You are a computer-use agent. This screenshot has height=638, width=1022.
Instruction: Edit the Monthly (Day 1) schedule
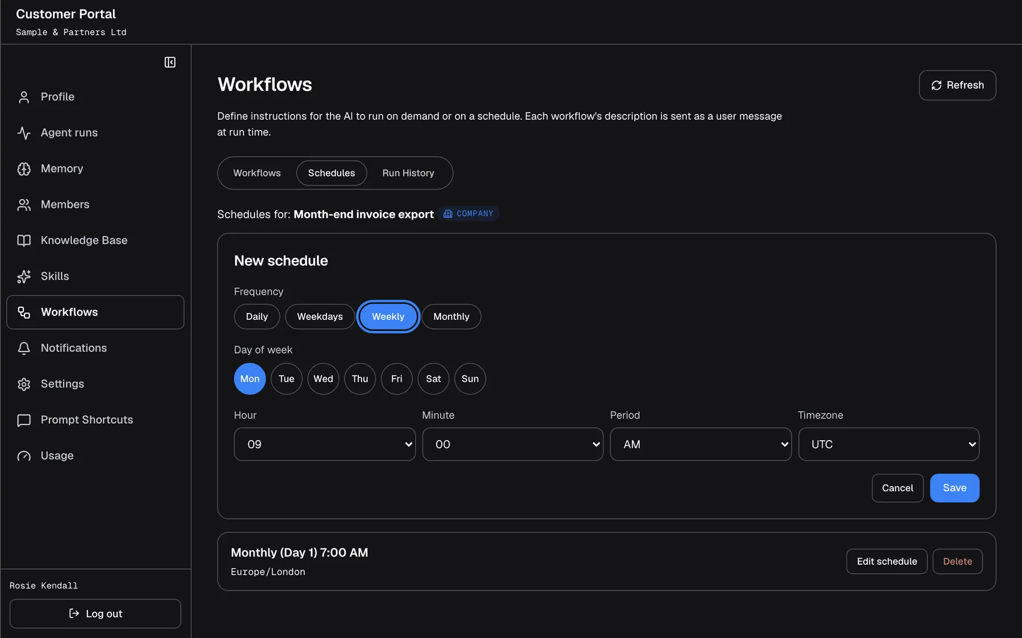[x=887, y=561]
